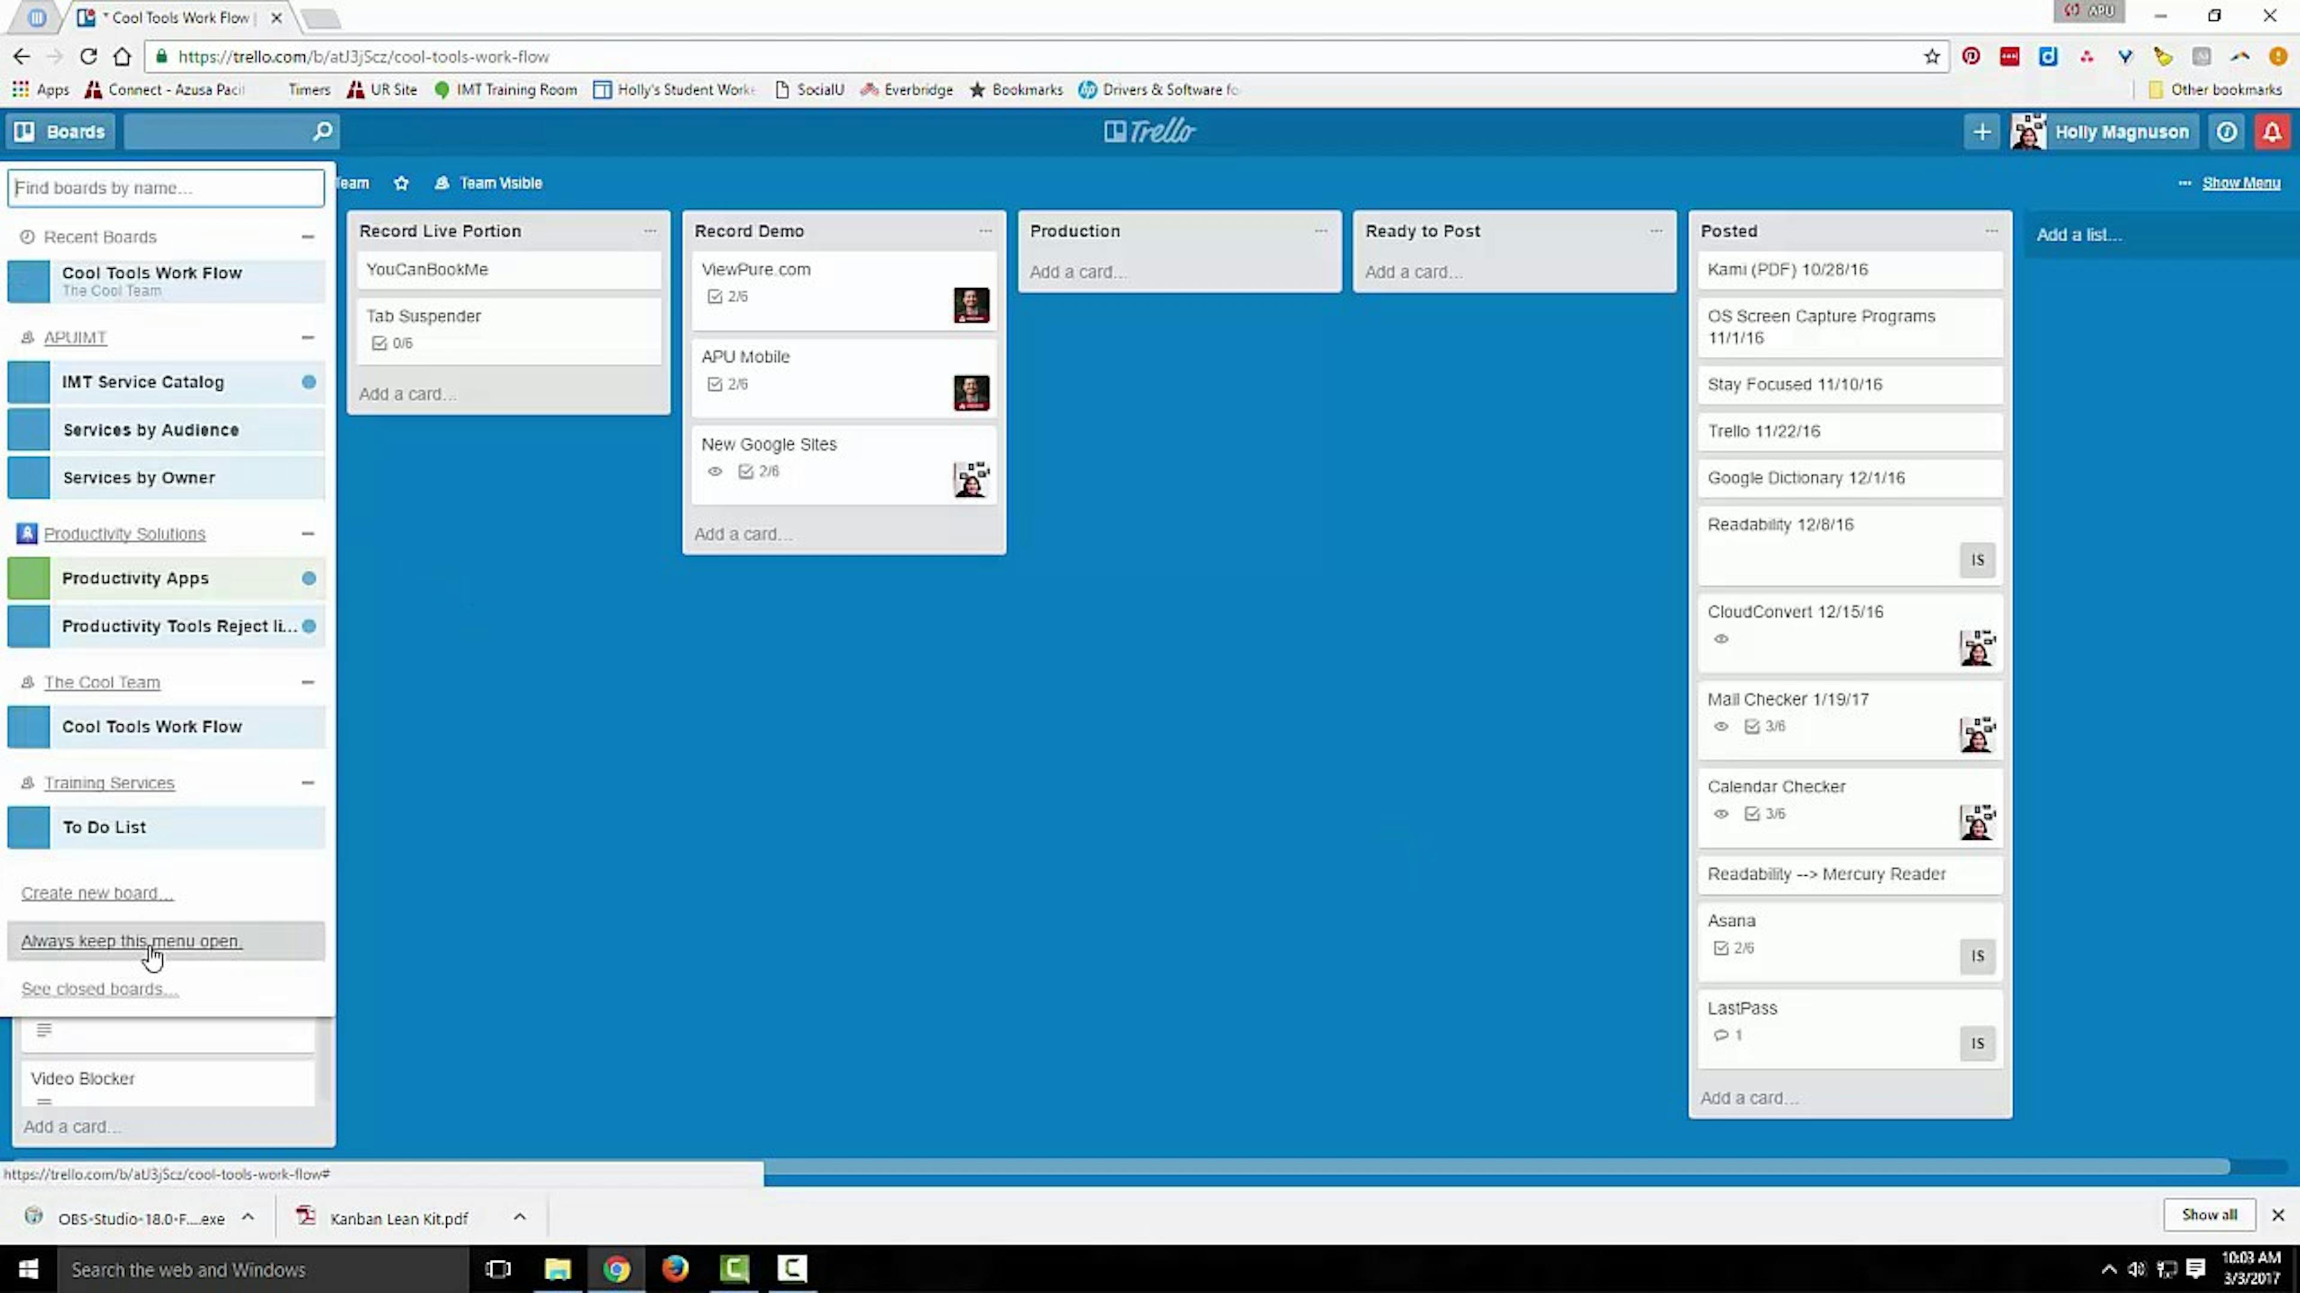2300x1293 pixels.
Task: Click the See closed boards link
Action: (x=100, y=990)
